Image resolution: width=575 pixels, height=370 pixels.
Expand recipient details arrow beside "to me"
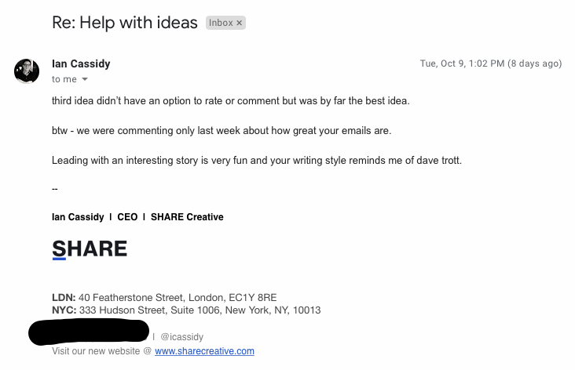coord(85,79)
